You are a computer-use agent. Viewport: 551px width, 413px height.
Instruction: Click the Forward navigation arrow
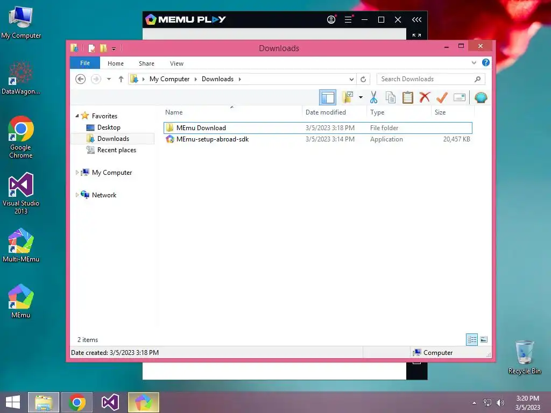coord(96,79)
